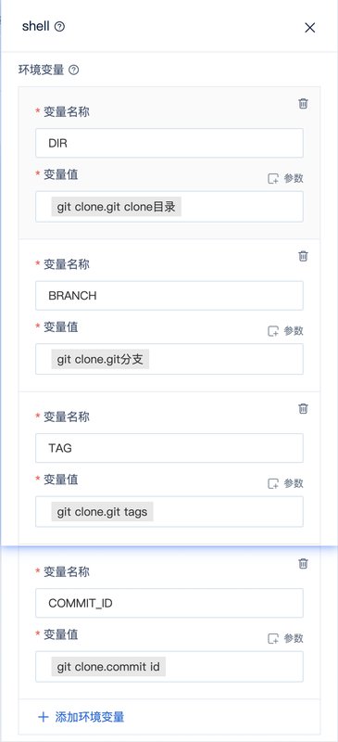Delete the DIR environment variable

[x=304, y=104]
